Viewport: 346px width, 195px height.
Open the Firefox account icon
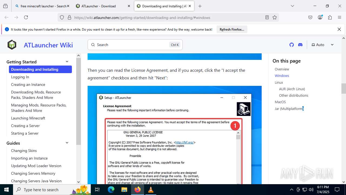320,17
